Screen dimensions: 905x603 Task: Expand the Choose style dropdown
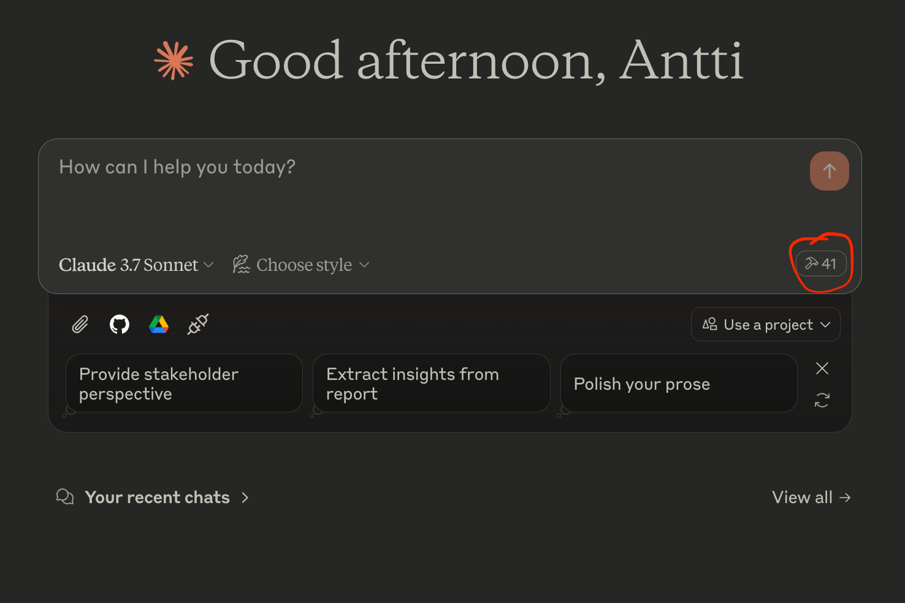[302, 265]
